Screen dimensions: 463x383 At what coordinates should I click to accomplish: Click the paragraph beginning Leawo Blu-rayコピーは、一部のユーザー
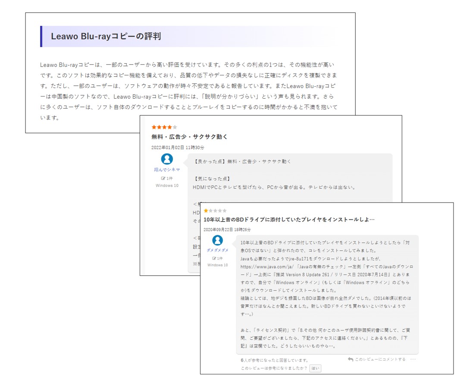click(x=189, y=91)
